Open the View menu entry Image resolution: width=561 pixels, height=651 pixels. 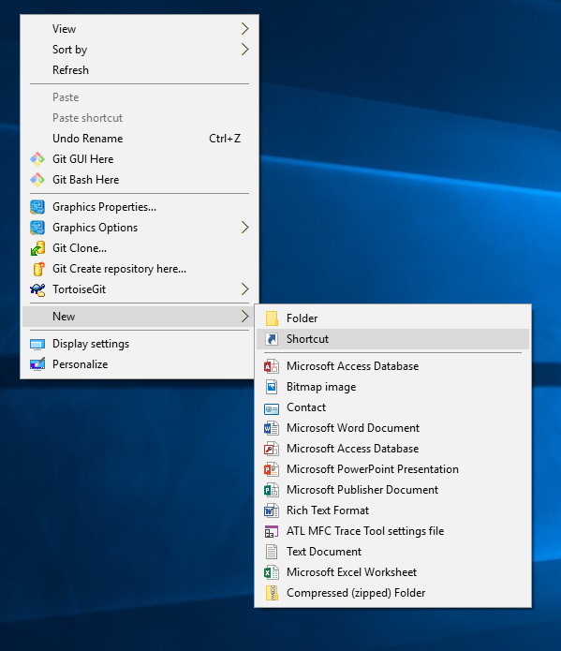(x=140, y=29)
